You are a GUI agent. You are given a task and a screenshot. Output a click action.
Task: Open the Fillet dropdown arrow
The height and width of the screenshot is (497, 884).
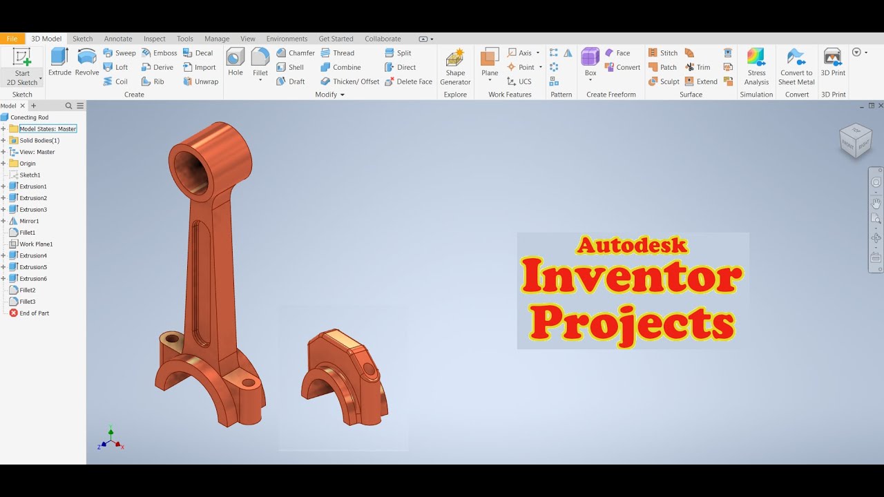(x=260, y=81)
